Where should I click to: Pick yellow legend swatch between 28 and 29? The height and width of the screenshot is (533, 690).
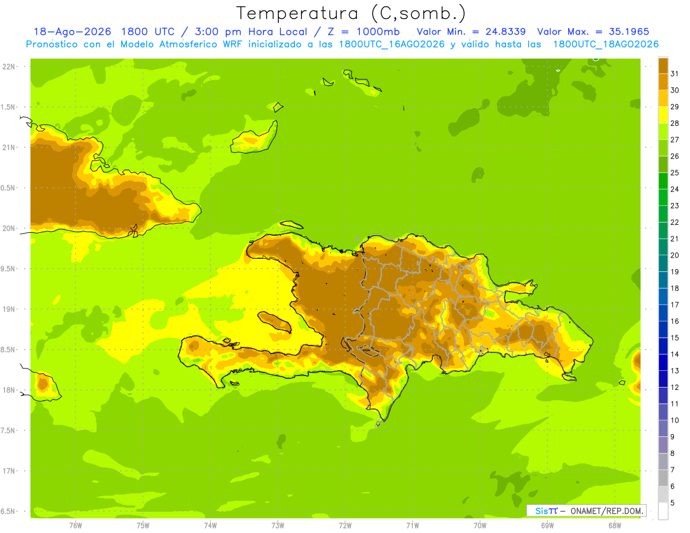click(x=664, y=115)
